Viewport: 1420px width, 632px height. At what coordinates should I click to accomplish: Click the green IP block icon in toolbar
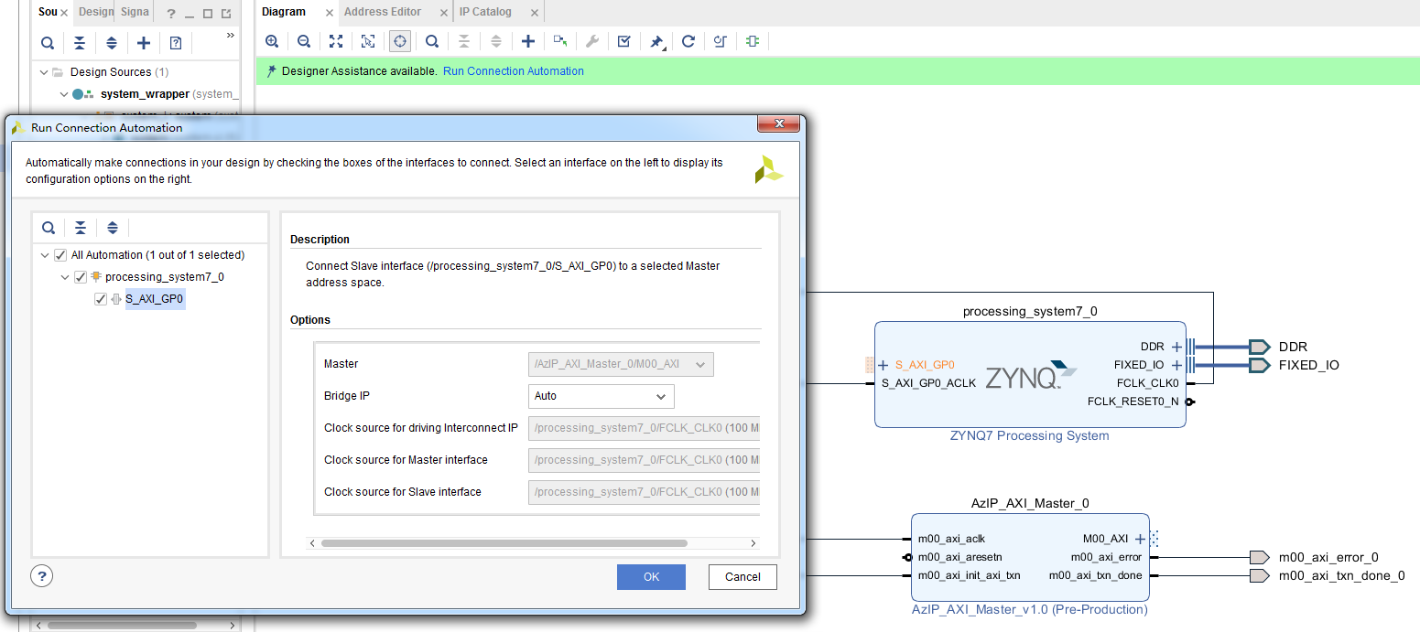click(x=753, y=41)
